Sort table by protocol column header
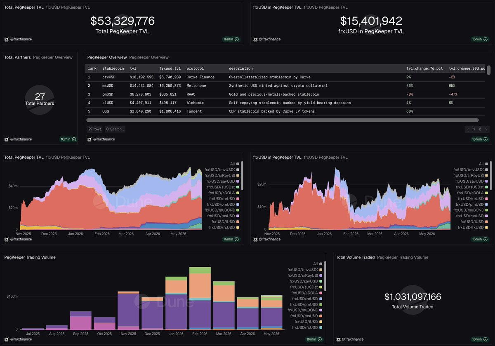Viewport: 495px width, 346px height. (195, 68)
